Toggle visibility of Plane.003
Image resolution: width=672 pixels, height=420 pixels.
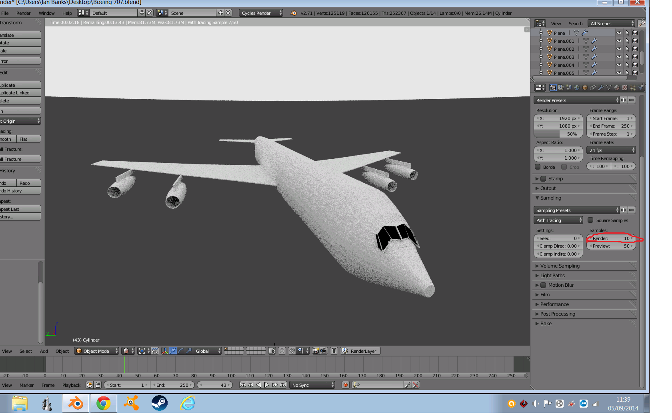pos(619,57)
